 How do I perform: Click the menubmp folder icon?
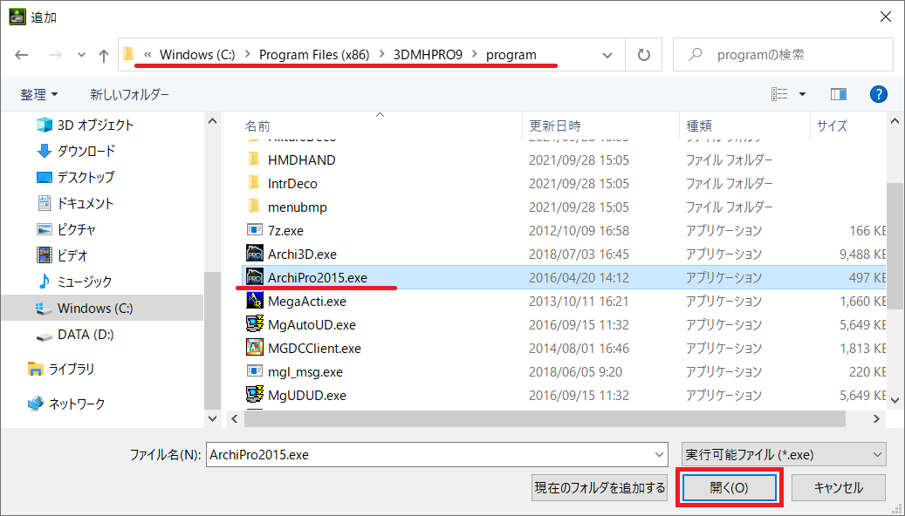coord(253,207)
